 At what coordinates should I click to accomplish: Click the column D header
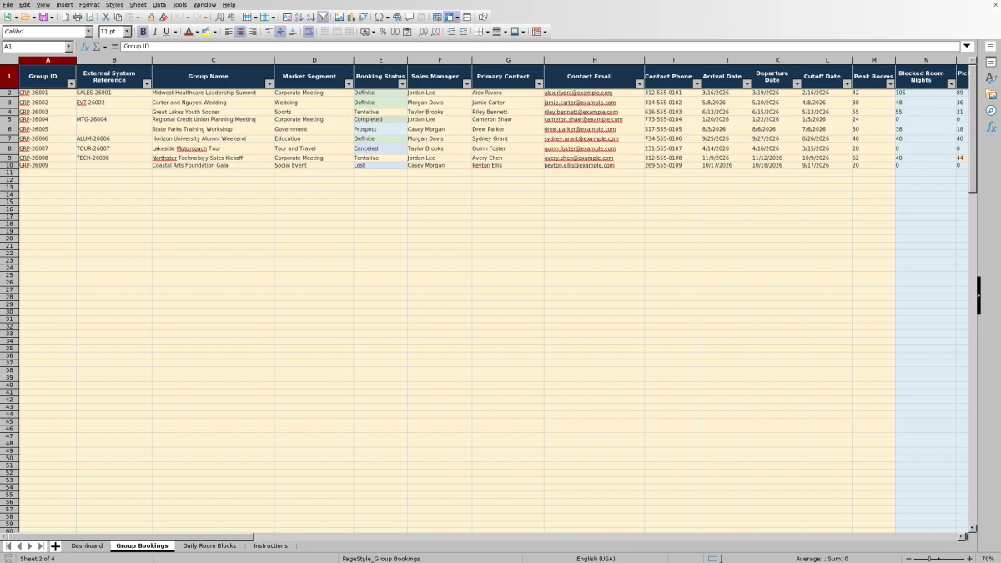pyautogui.click(x=314, y=60)
